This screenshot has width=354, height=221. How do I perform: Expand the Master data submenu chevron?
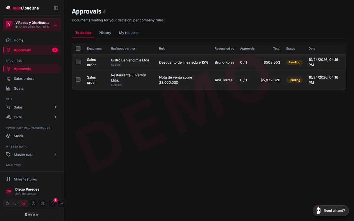click(55, 154)
